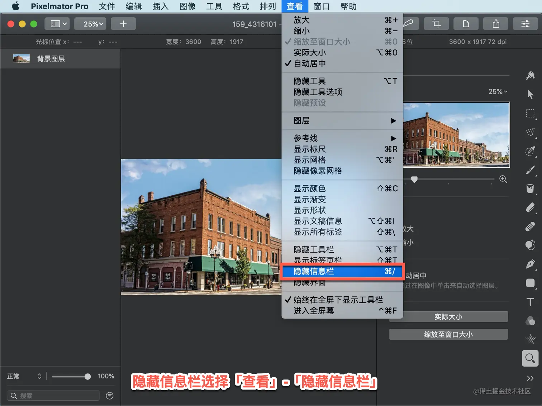Screen dimensions: 542x406
Task: Open the Pixelmator Pro app menu
Action: coord(60,6)
